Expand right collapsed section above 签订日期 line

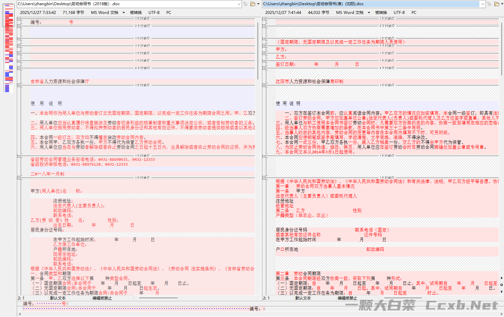tap(264, 60)
